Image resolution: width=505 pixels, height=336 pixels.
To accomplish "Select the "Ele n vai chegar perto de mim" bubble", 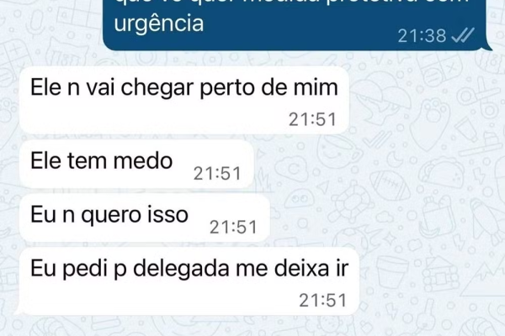I will click(184, 100).
